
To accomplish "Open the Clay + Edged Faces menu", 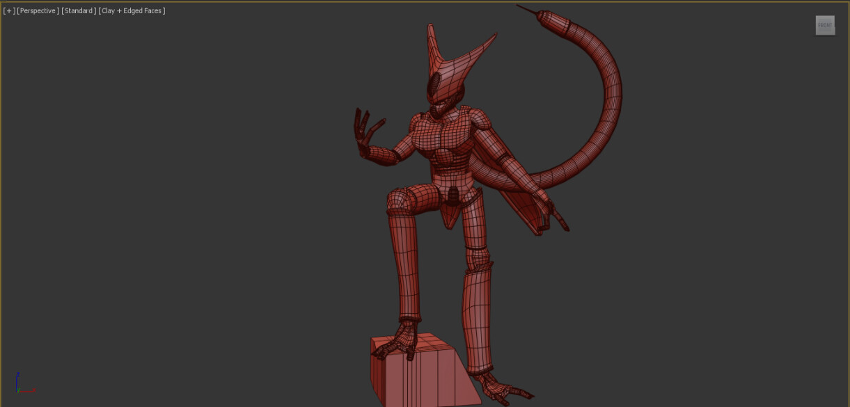I will pyautogui.click(x=132, y=11).
